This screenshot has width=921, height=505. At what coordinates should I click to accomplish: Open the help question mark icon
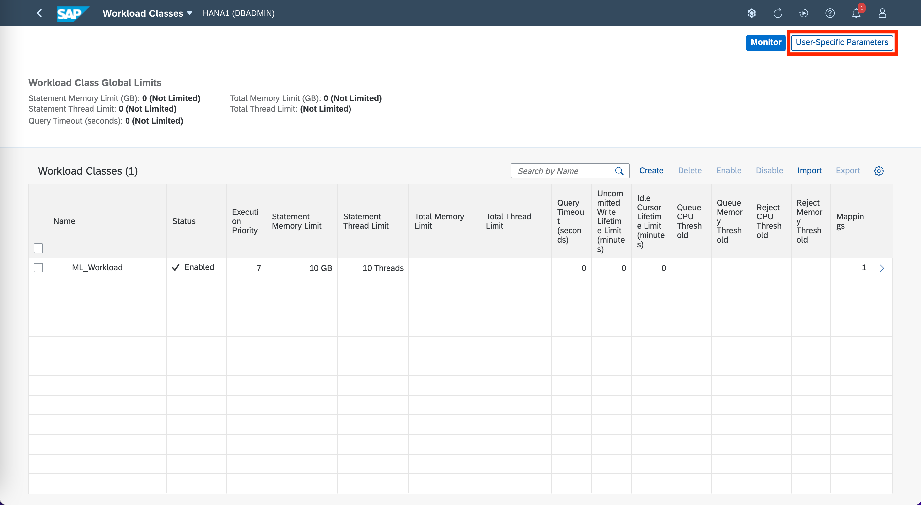pos(830,13)
